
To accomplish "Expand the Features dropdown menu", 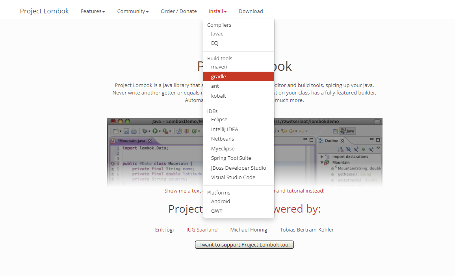I will [93, 11].
